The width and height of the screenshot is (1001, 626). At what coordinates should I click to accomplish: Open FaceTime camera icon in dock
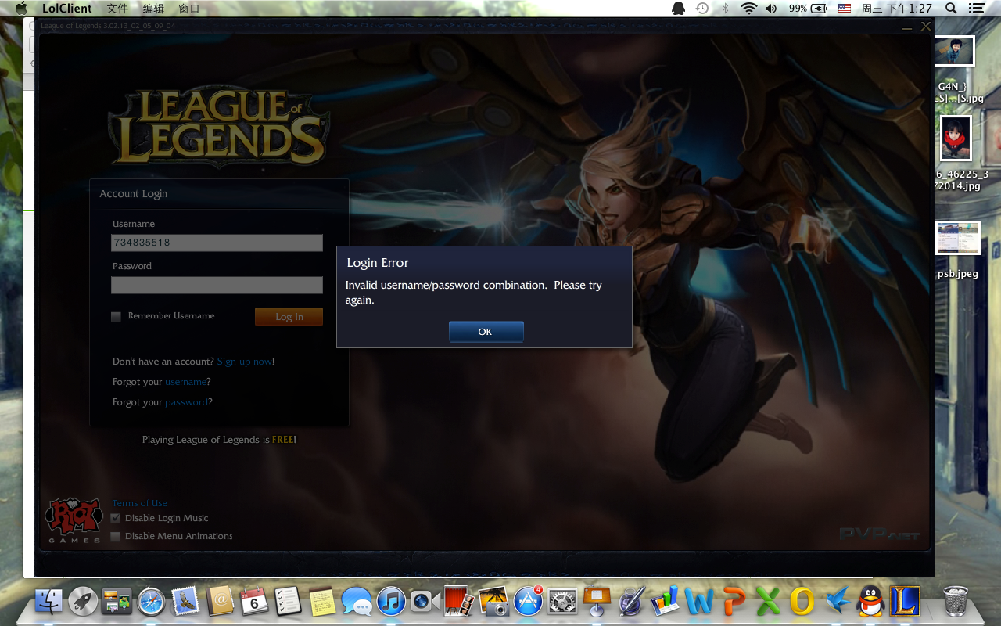[x=425, y=601]
